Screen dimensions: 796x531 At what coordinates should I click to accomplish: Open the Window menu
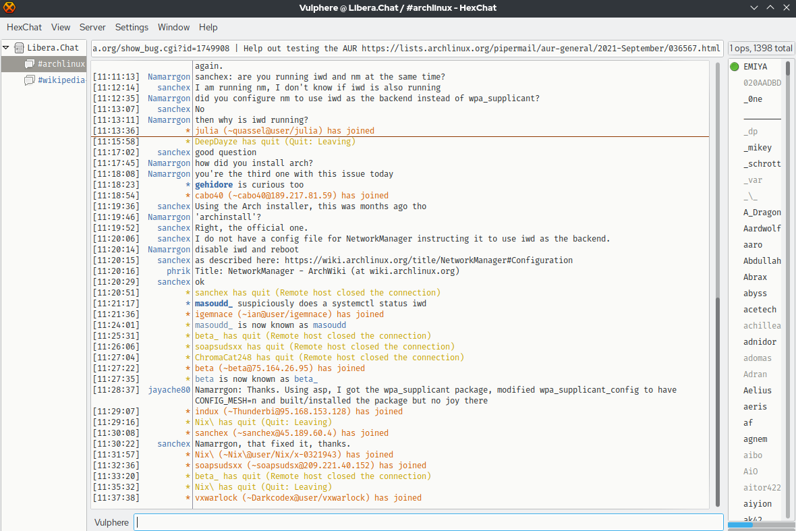(173, 28)
